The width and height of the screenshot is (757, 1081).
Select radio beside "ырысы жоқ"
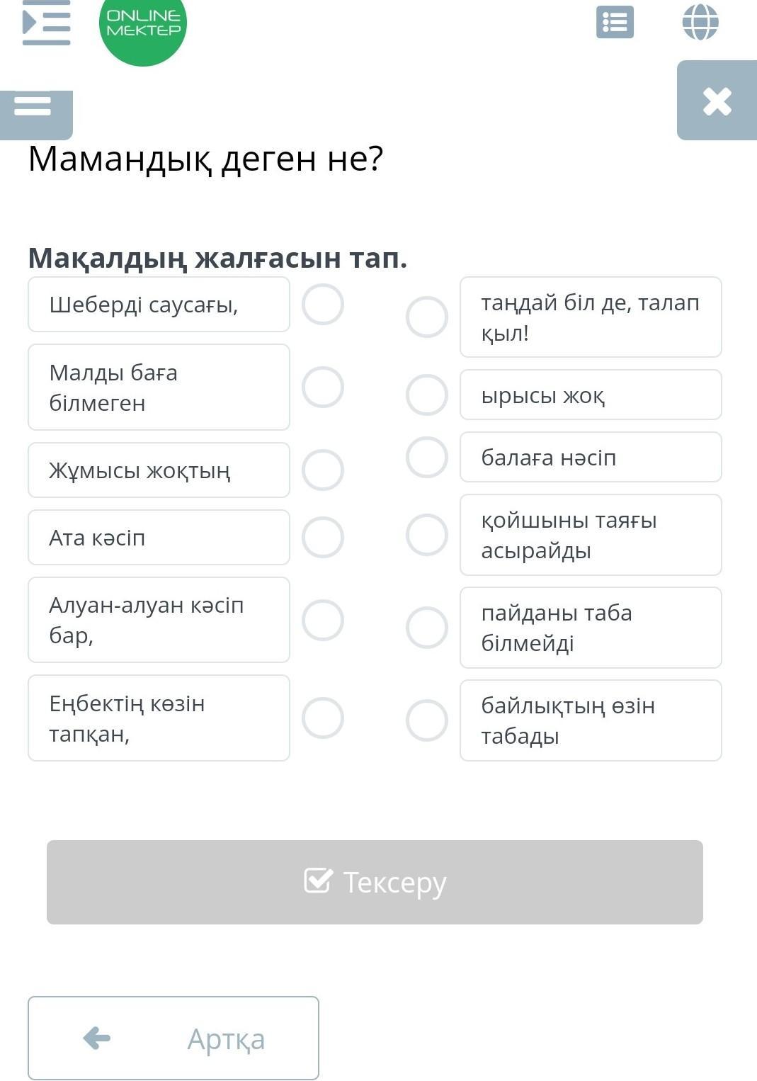pos(427,395)
